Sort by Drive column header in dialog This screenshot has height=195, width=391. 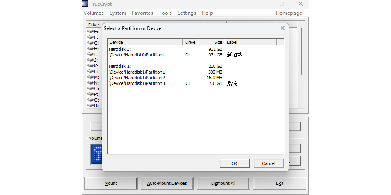click(x=191, y=42)
